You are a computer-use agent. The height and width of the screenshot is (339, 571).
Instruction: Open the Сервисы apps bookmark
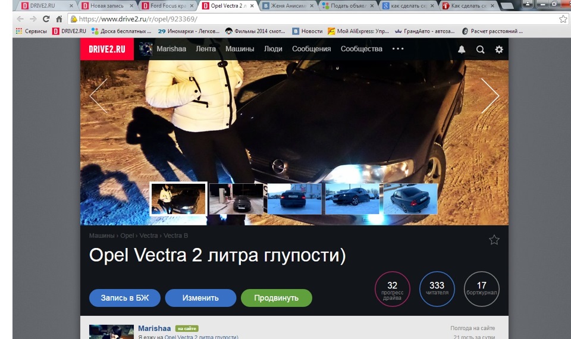pyautogui.click(x=32, y=32)
